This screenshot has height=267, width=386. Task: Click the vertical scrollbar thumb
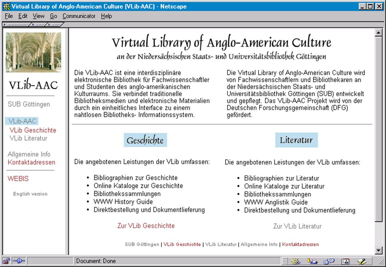click(378, 129)
